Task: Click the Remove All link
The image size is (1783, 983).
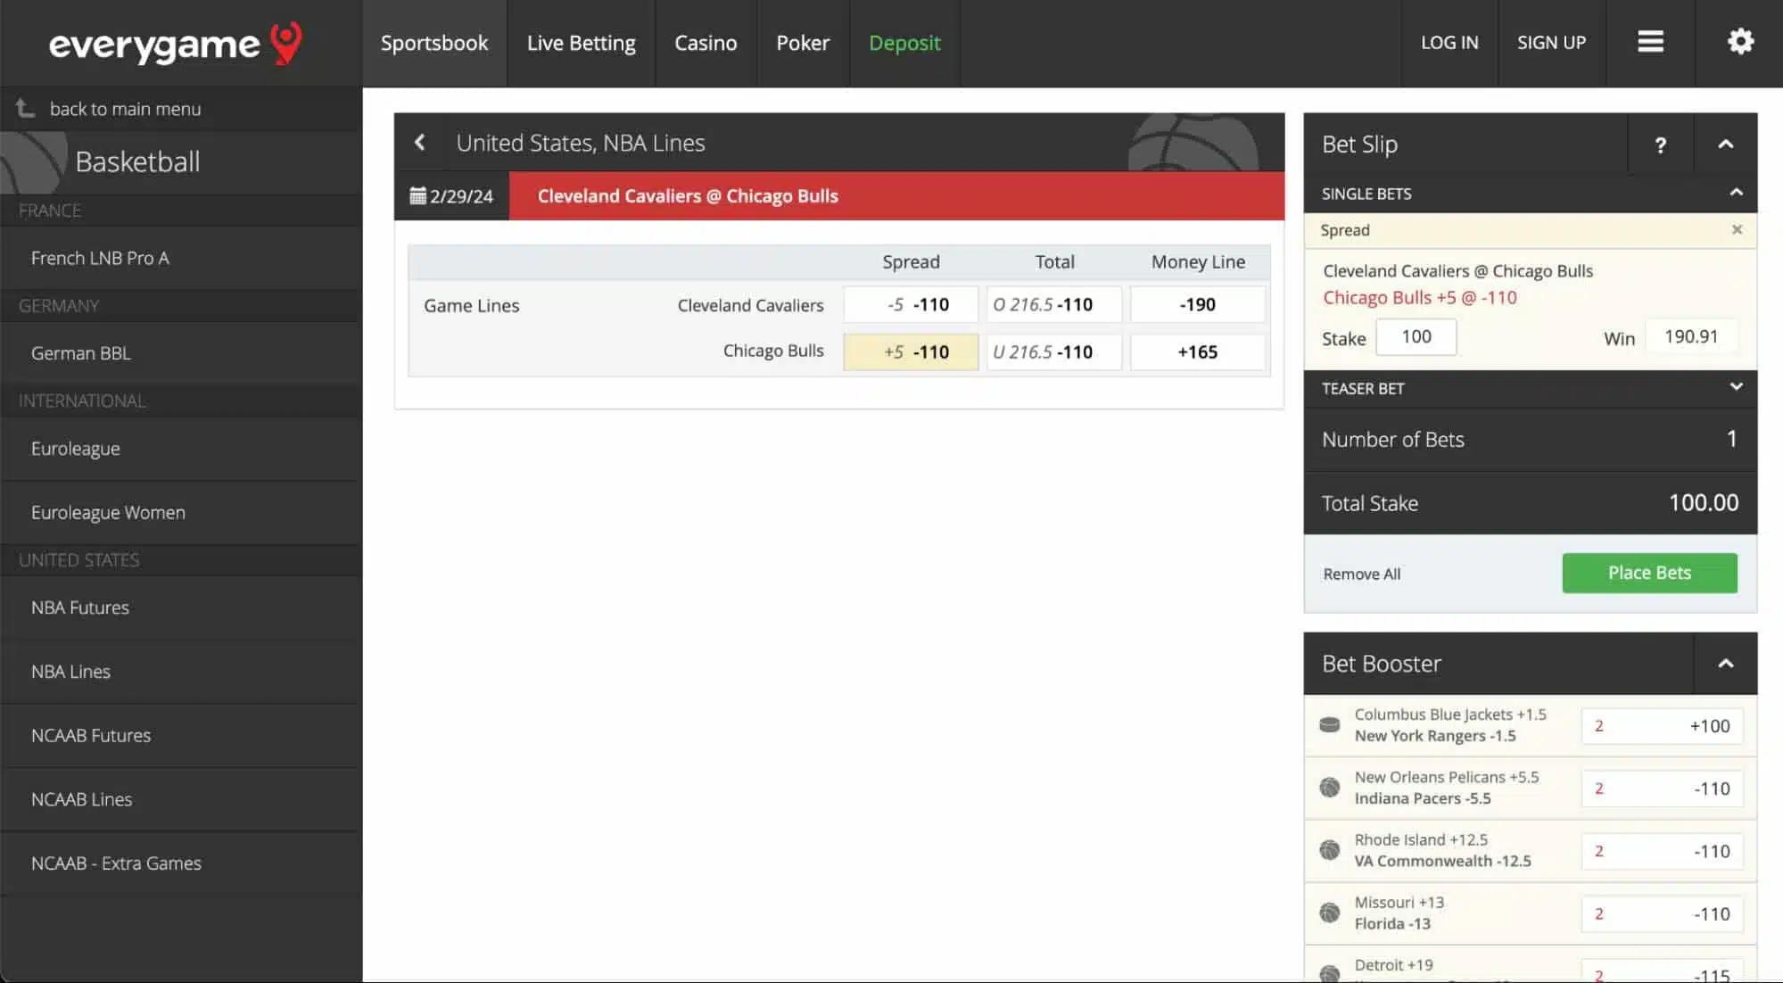Action: tap(1360, 573)
